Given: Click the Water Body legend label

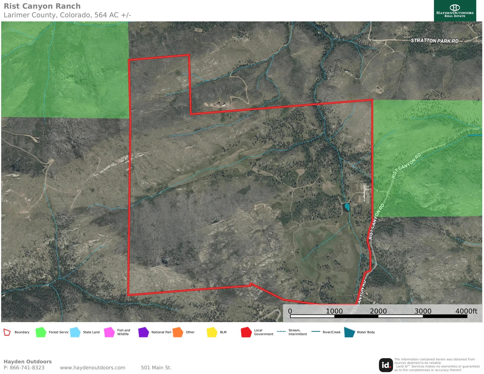Looking at the screenshot, I should click(x=366, y=332).
